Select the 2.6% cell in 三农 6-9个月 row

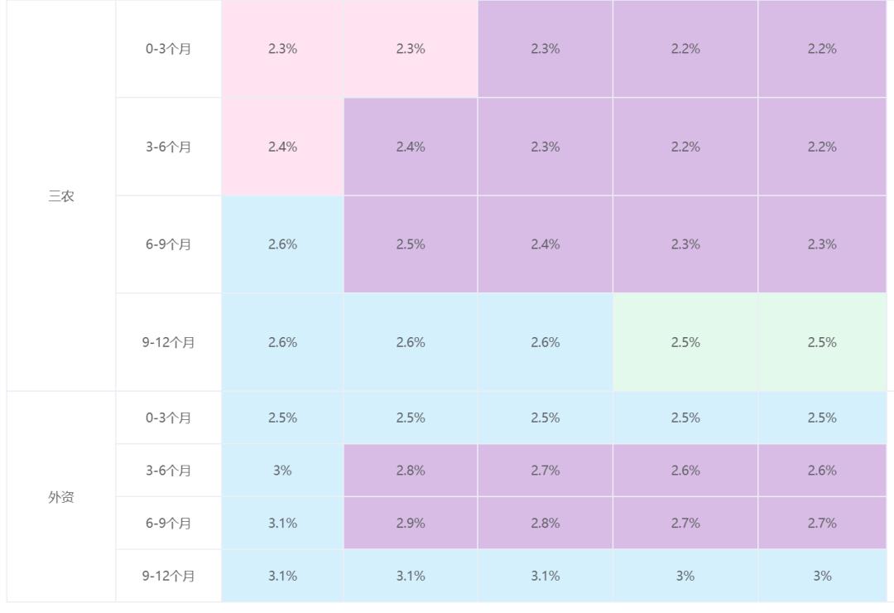[x=282, y=244]
